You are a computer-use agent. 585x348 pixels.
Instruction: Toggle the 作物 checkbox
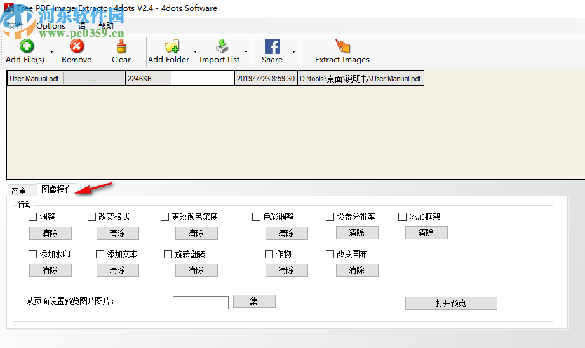[x=269, y=254]
